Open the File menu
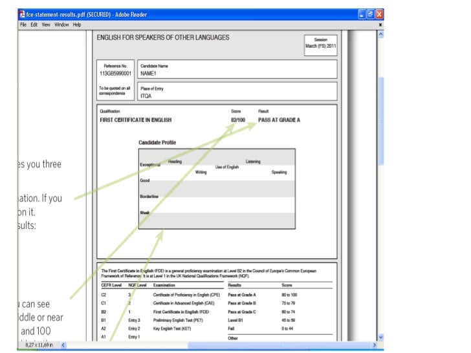Image resolution: width=471 pixels, height=353 pixels. point(23,25)
